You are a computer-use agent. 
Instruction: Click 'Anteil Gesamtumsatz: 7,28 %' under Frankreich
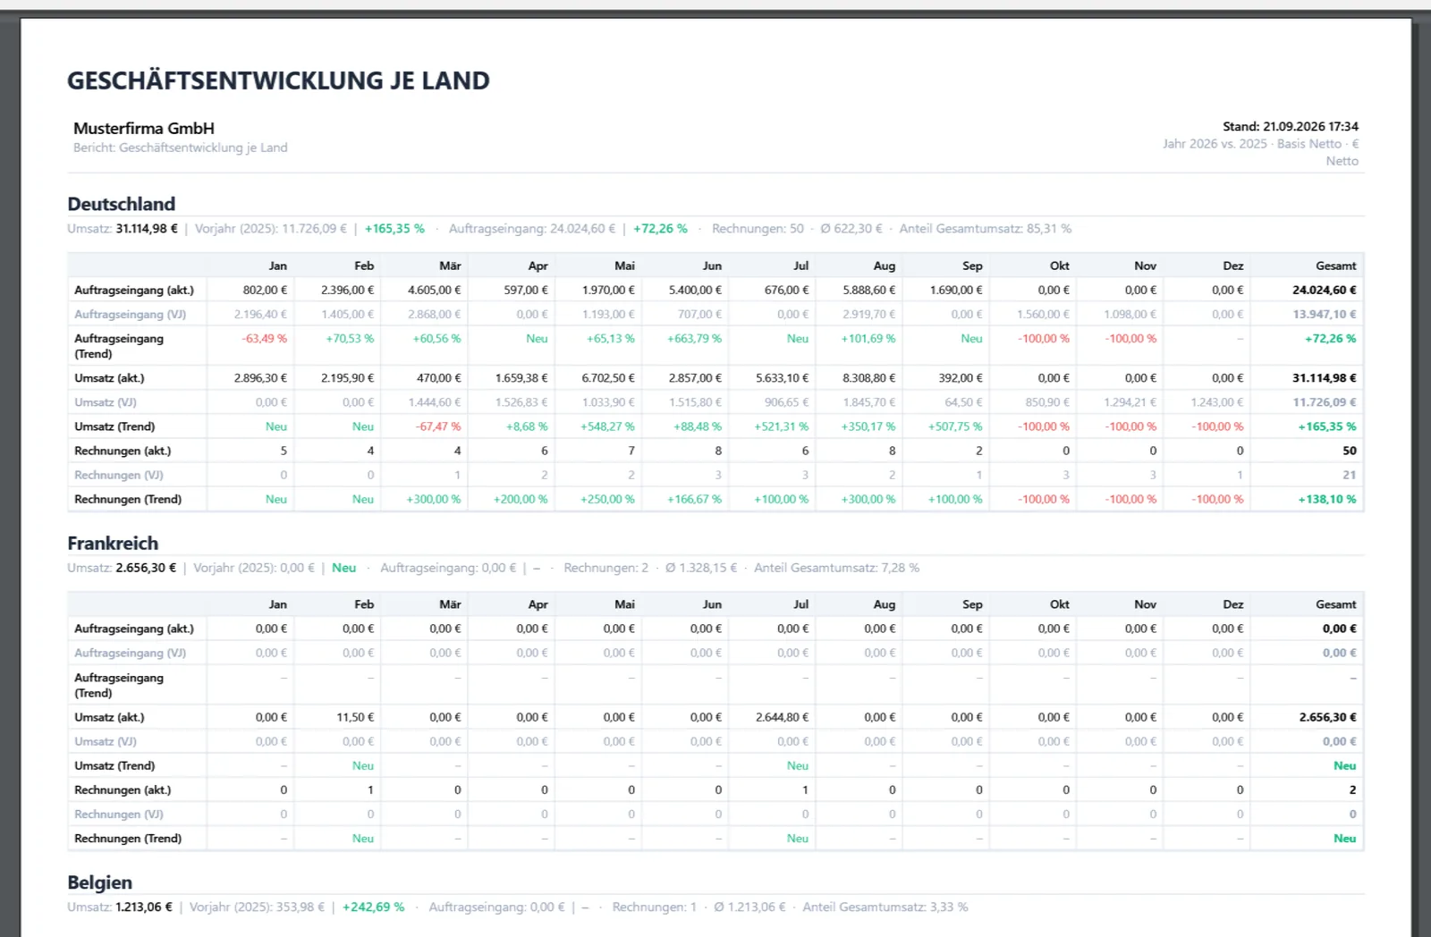(837, 568)
